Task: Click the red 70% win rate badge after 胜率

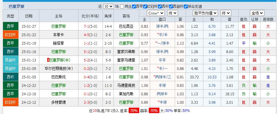Action: click(134, 111)
